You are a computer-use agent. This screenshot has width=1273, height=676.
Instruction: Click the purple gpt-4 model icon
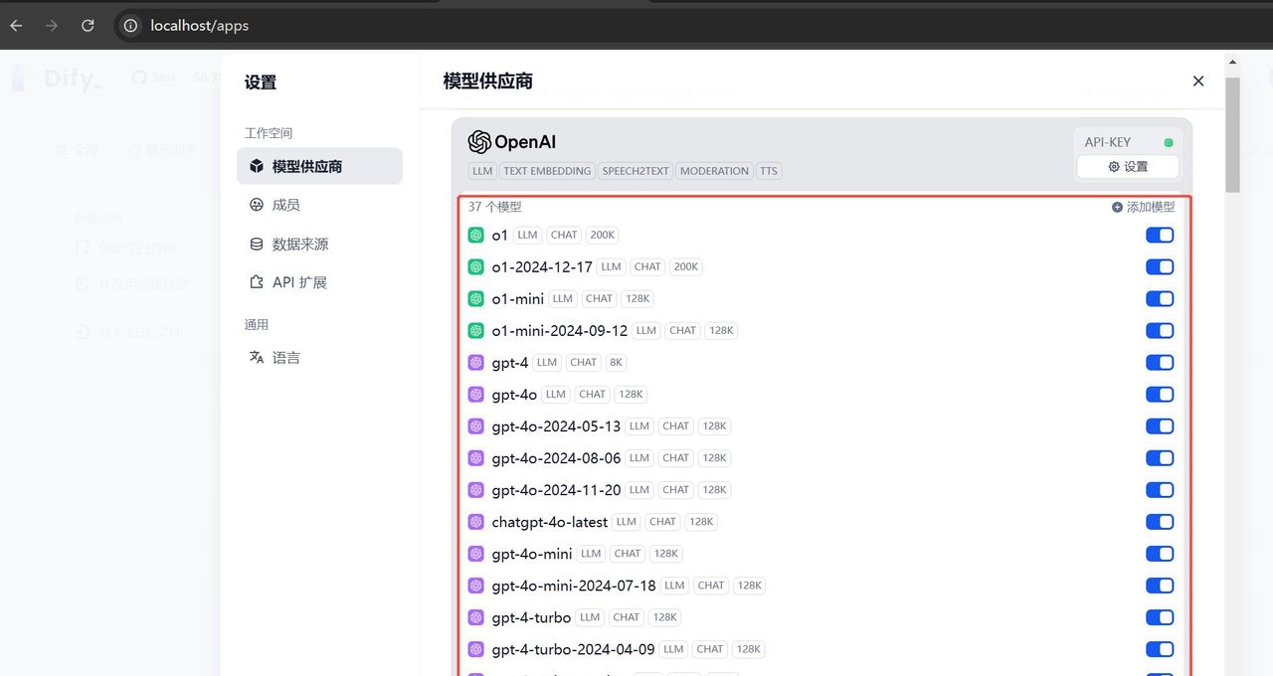[x=475, y=362]
